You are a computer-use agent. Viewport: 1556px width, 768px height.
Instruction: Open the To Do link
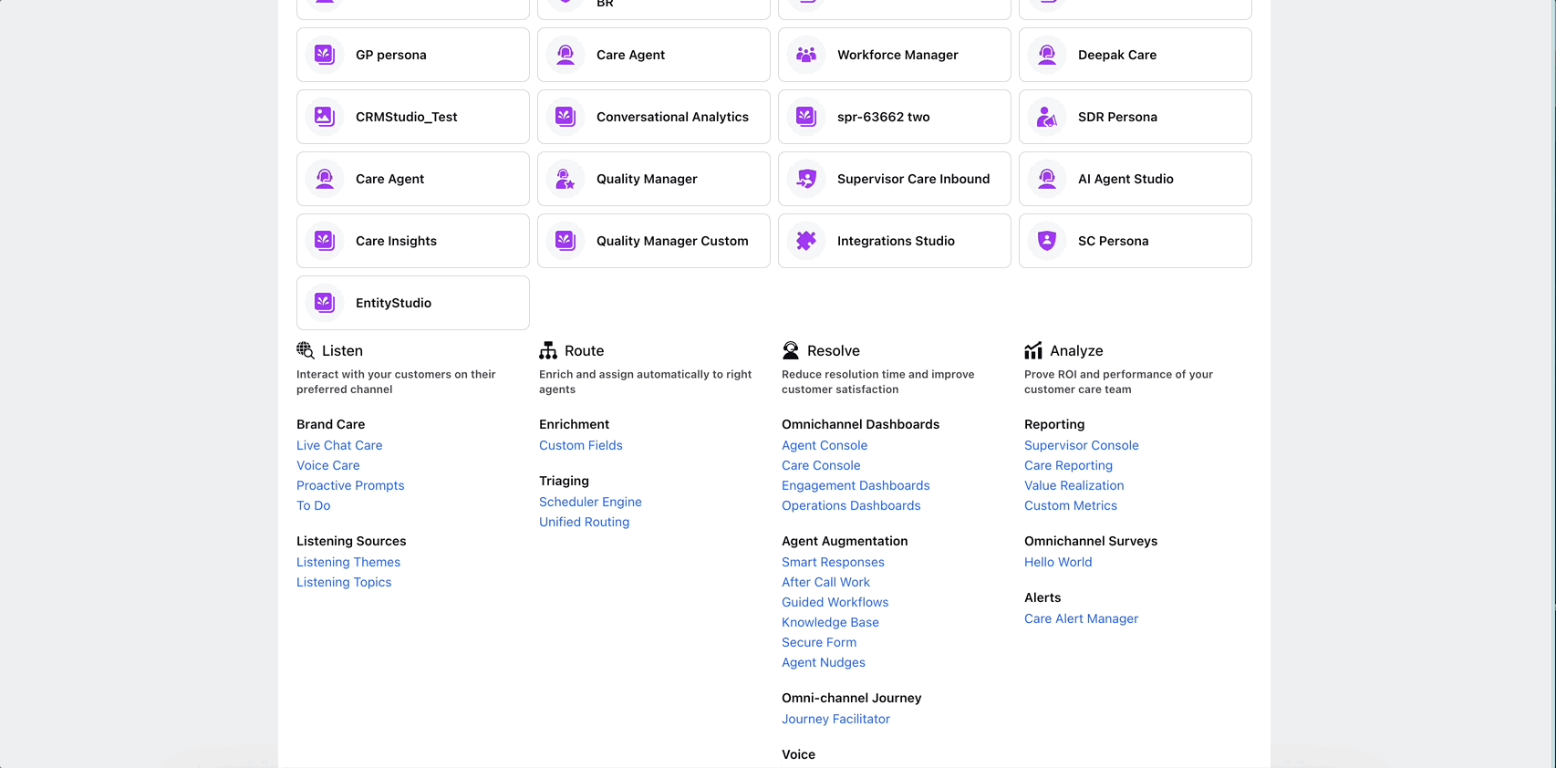coord(314,505)
